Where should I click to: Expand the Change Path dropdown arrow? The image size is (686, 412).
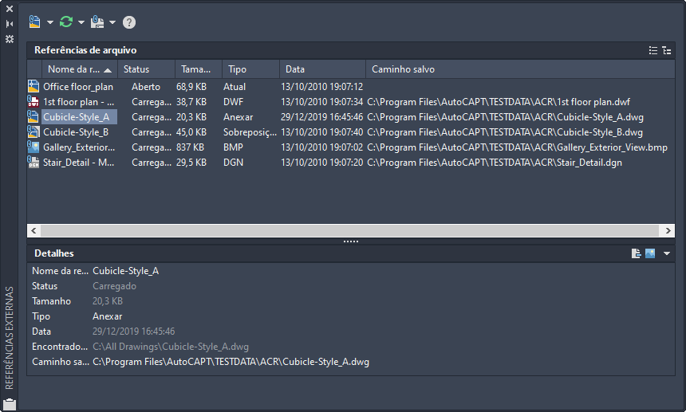112,22
